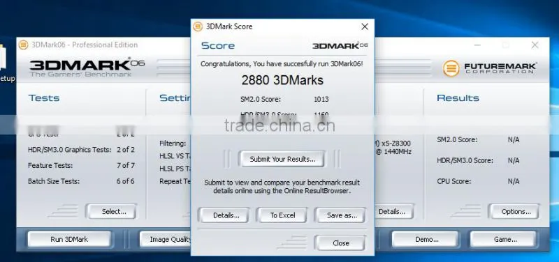Click the 3DMark Score title bar icon

click(198, 26)
